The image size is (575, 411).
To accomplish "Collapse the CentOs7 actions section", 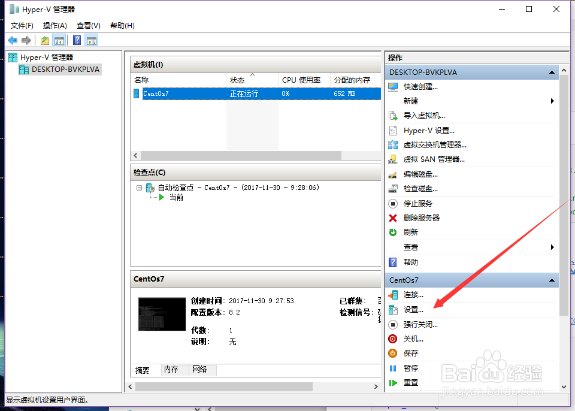I will pos(552,280).
